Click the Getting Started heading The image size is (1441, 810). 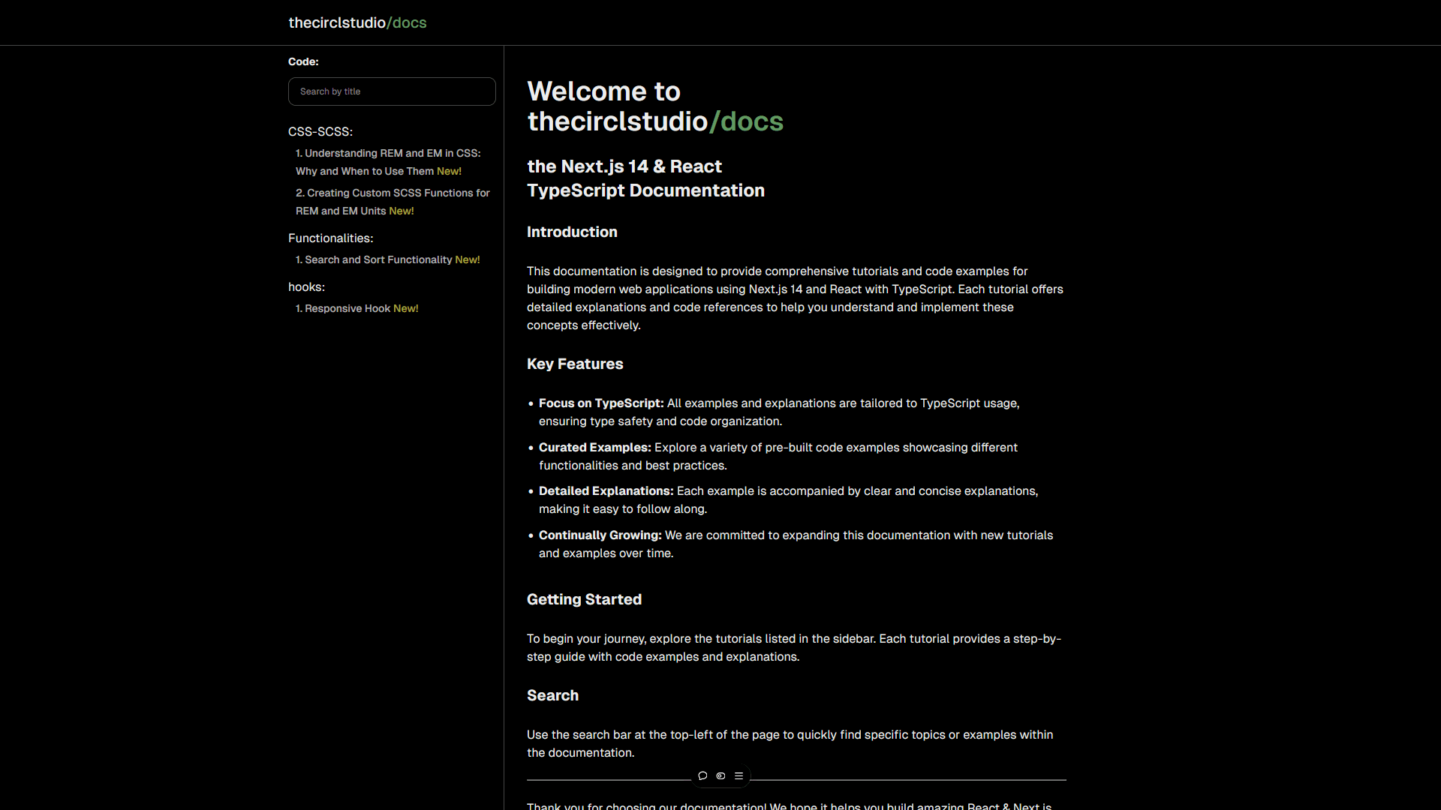584,599
